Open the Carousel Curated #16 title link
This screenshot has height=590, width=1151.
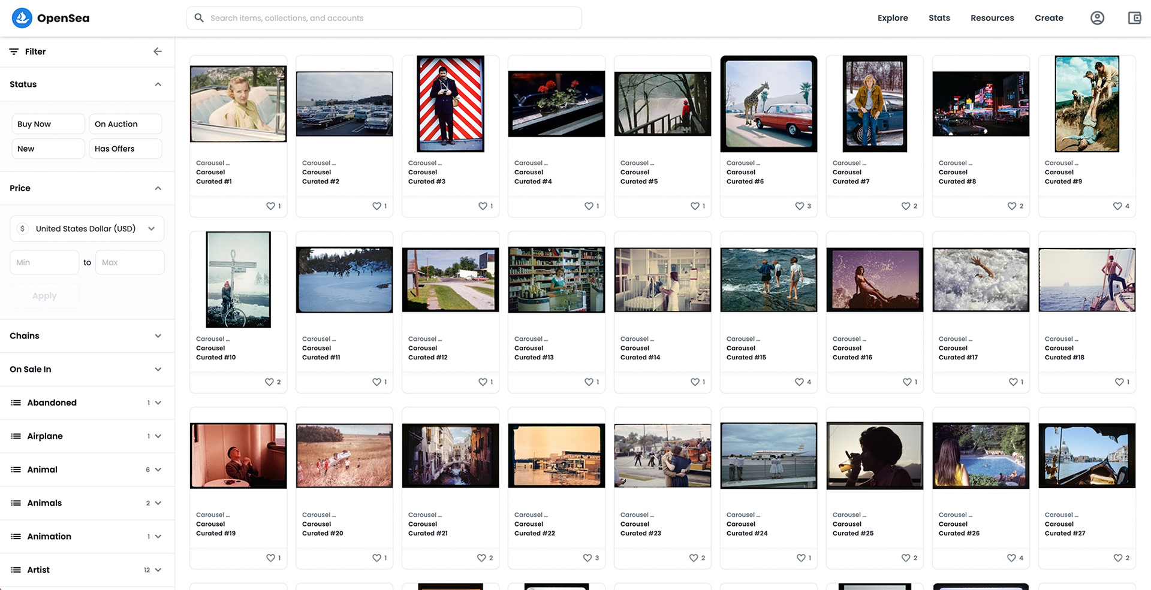point(852,353)
